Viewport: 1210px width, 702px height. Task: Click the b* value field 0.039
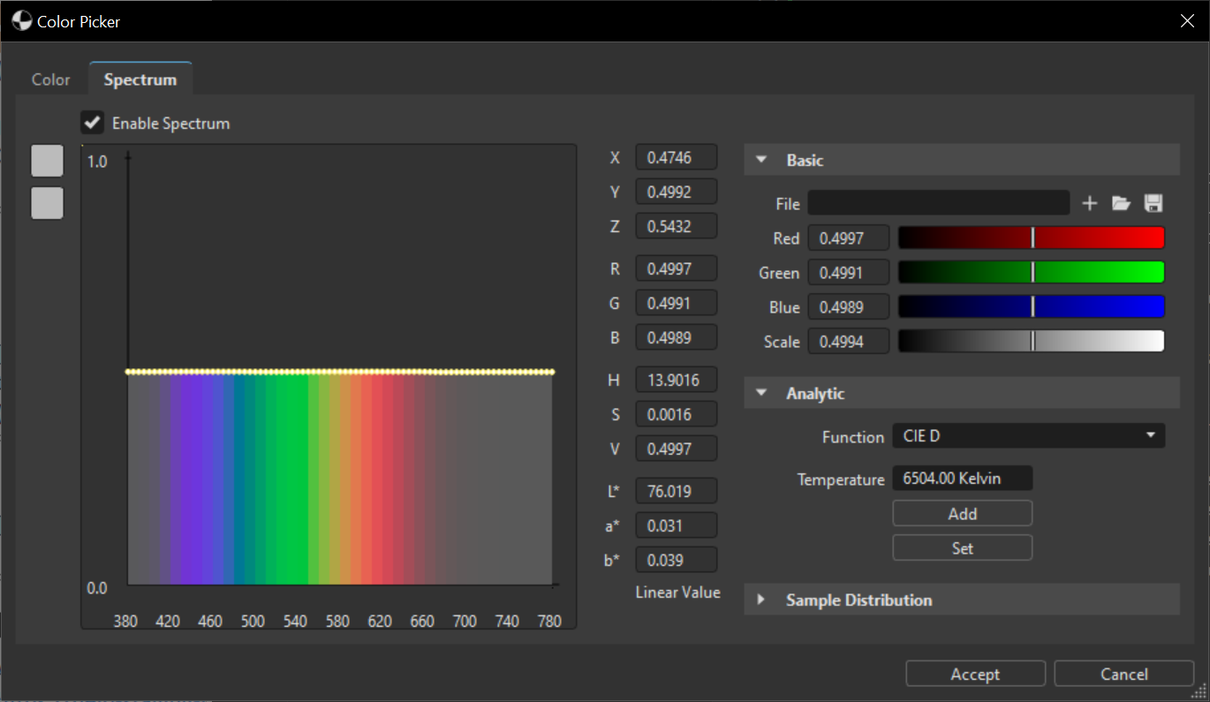pyautogui.click(x=677, y=560)
